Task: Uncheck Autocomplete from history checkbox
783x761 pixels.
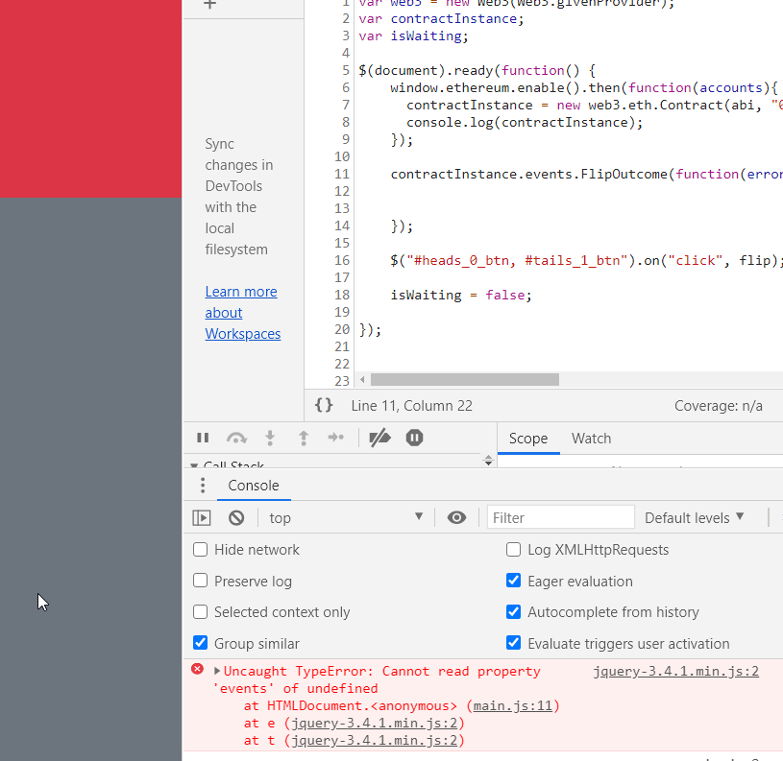Action: click(x=513, y=612)
